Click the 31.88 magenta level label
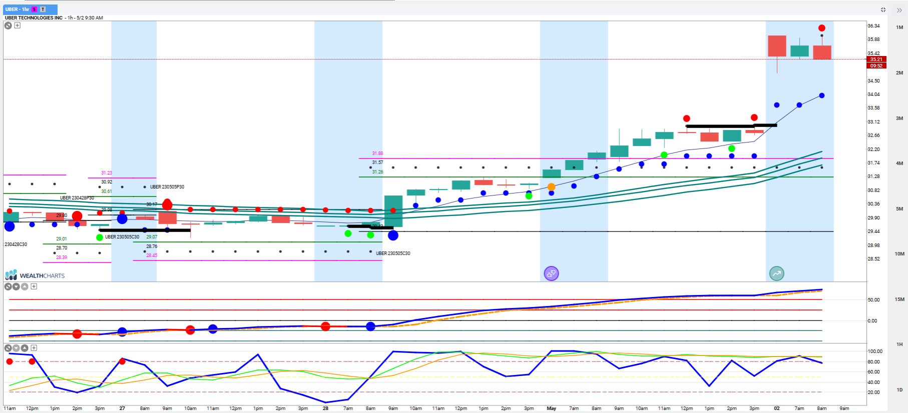 click(x=377, y=153)
